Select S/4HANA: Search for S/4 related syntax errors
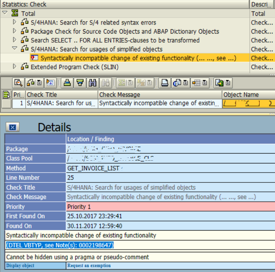Image resolution: width=275 pixels, height=272 pixels. tap(93, 23)
